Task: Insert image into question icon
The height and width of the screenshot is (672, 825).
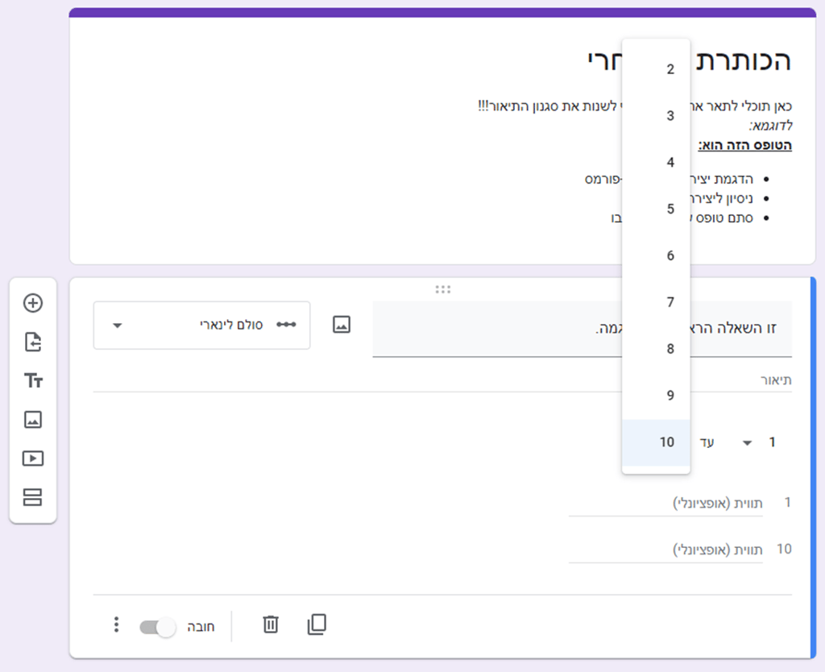Action: 342,324
